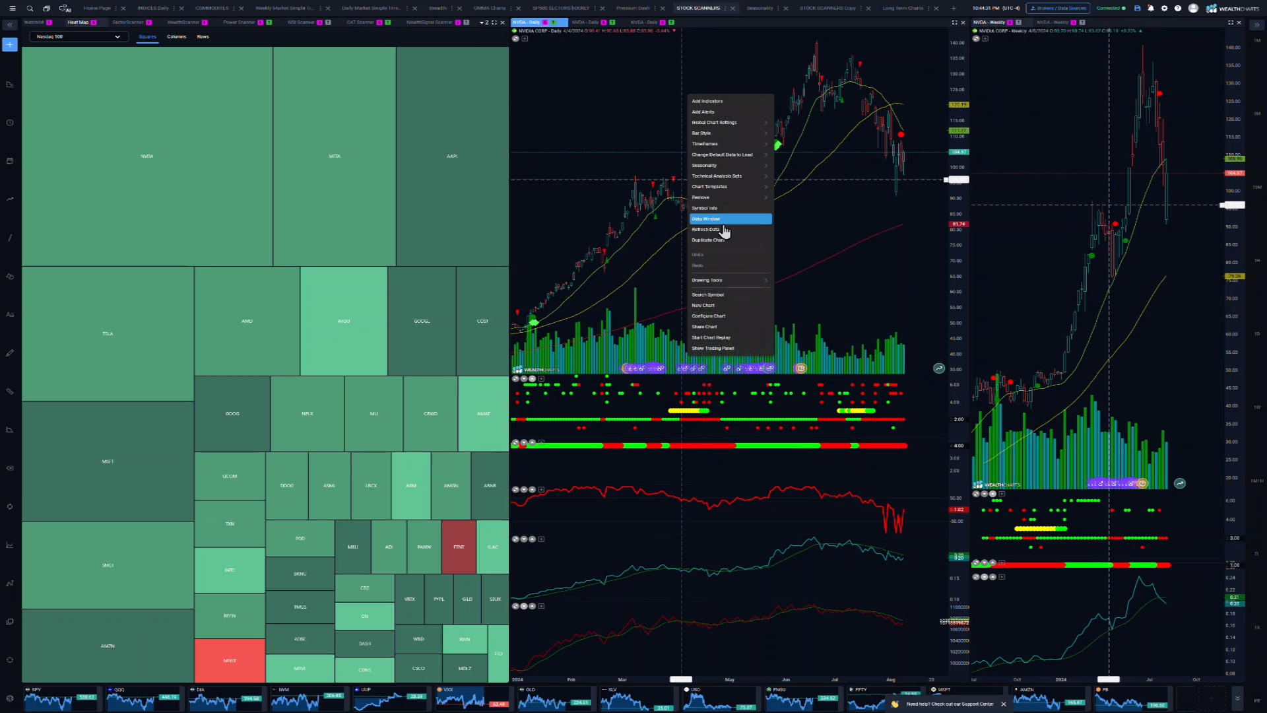The image size is (1267, 713).
Task: Expand Bar Style submenu
Action: tap(730, 133)
